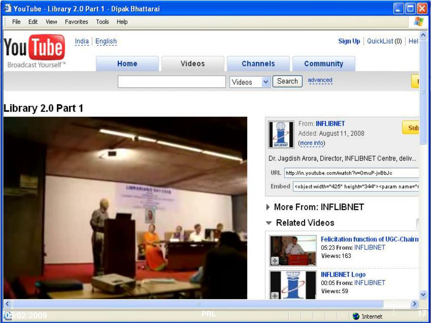Screen dimensions: 431x323
Task: Switch to the Videos tab
Action: pos(193,64)
